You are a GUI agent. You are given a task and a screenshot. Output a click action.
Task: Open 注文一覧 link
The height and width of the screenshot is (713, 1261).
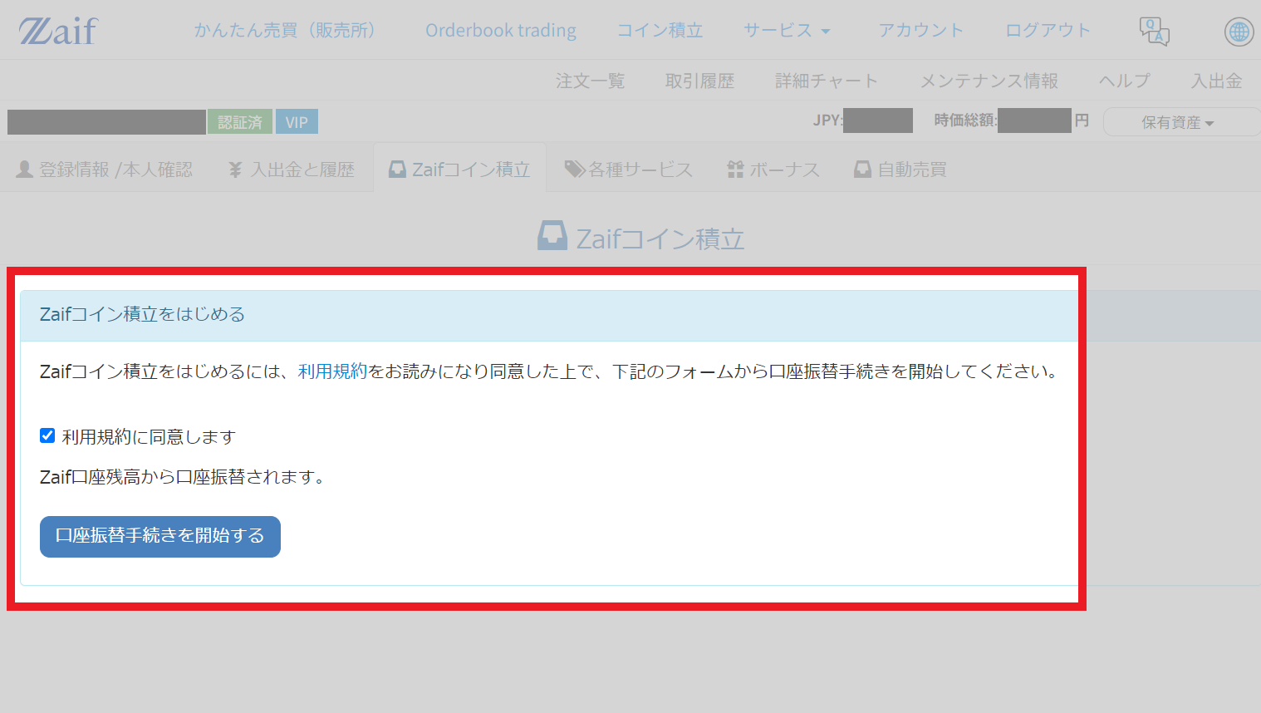tap(590, 81)
